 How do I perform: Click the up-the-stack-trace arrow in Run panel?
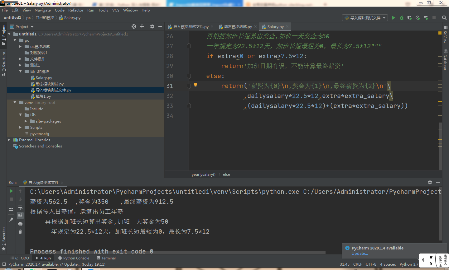point(20,191)
